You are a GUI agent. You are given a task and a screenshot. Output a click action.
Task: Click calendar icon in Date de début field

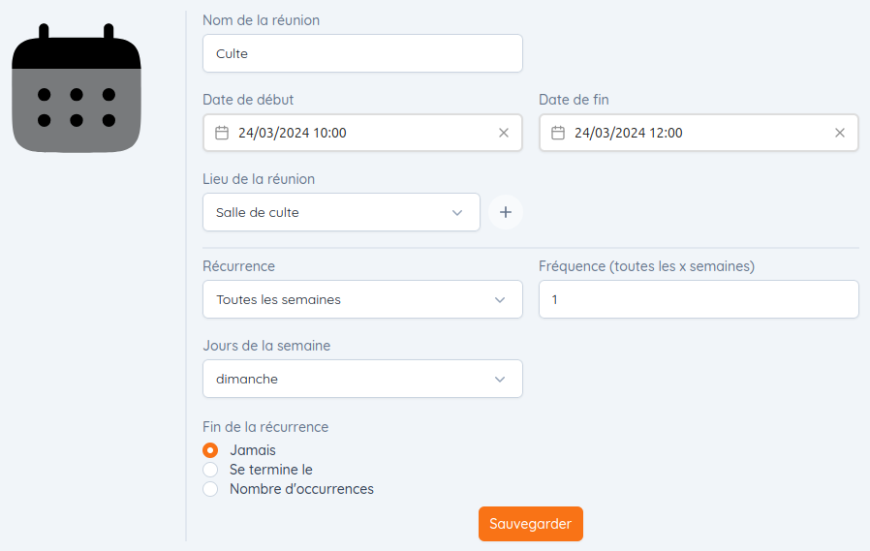[222, 133]
